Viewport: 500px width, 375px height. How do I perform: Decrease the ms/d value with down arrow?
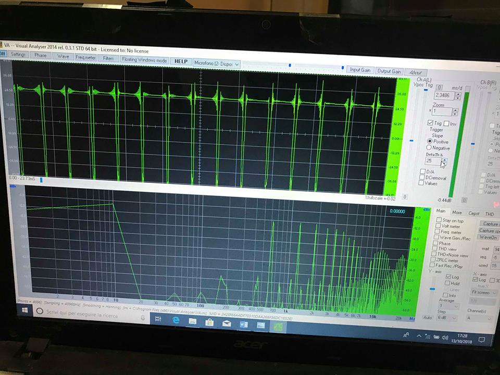[458, 98]
